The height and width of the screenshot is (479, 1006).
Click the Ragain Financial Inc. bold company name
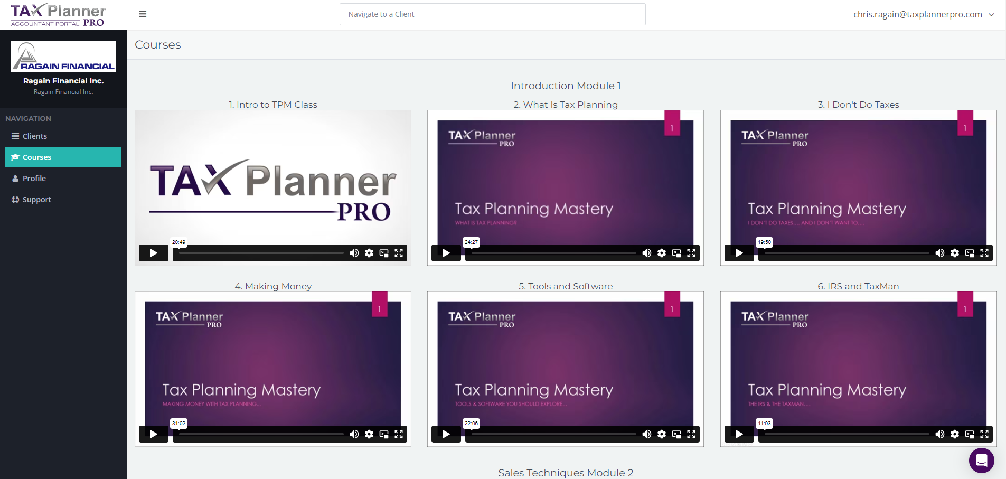63,81
